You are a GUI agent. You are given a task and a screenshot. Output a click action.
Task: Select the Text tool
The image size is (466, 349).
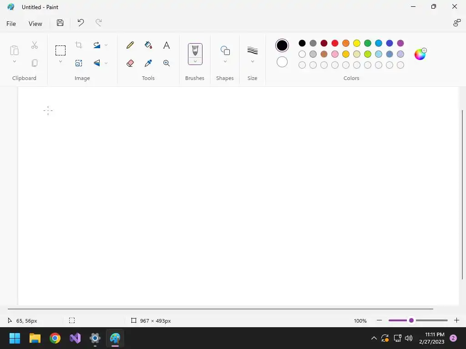[x=167, y=45]
